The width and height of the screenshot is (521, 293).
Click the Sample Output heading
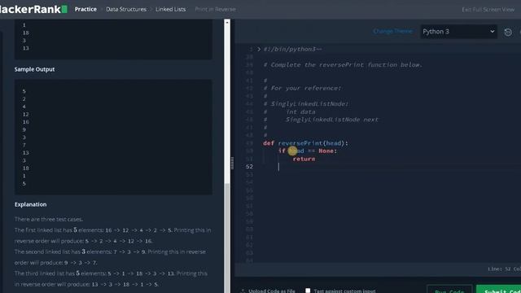pos(34,69)
